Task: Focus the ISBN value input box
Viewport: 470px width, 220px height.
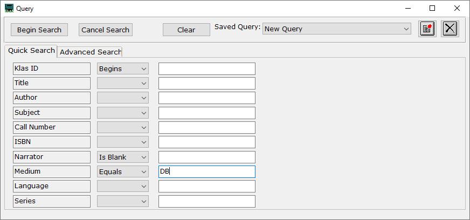Action: (x=206, y=142)
